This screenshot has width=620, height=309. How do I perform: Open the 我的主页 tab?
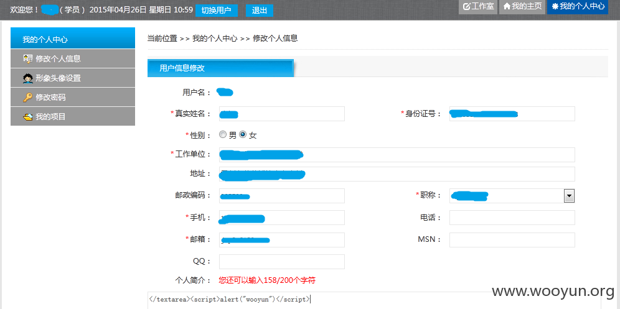tap(522, 7)
